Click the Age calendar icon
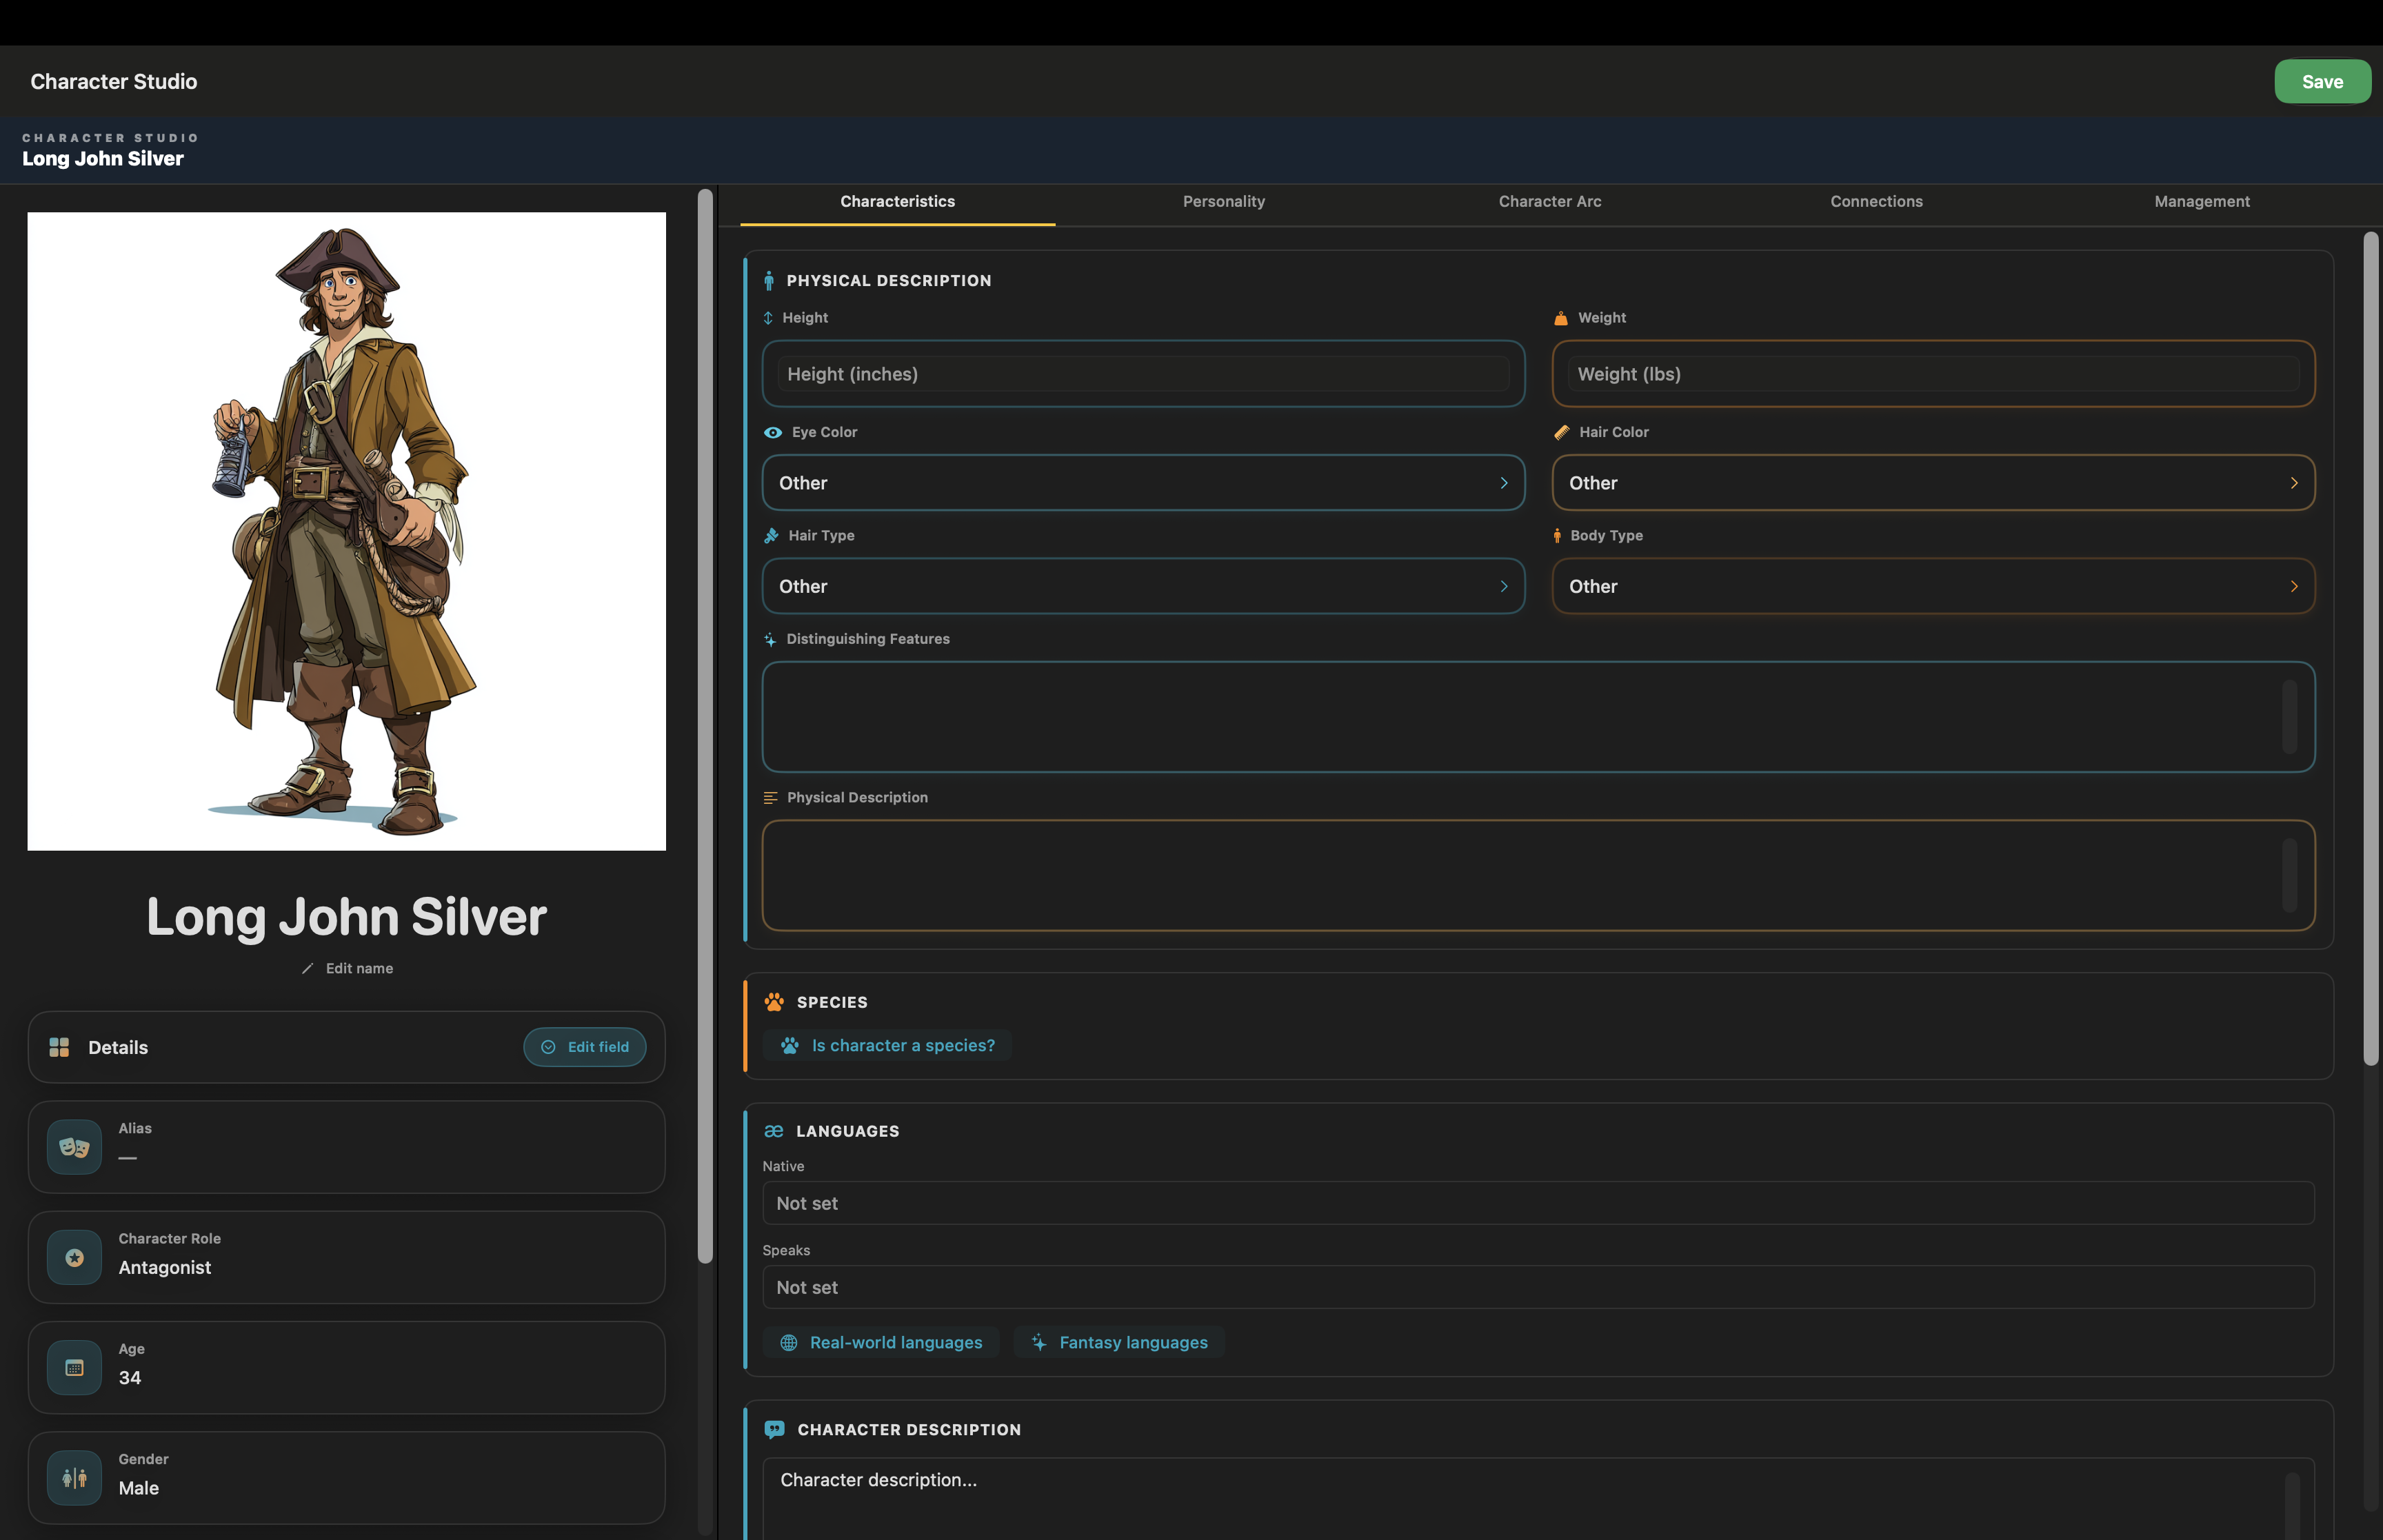 click(74, 1368)
